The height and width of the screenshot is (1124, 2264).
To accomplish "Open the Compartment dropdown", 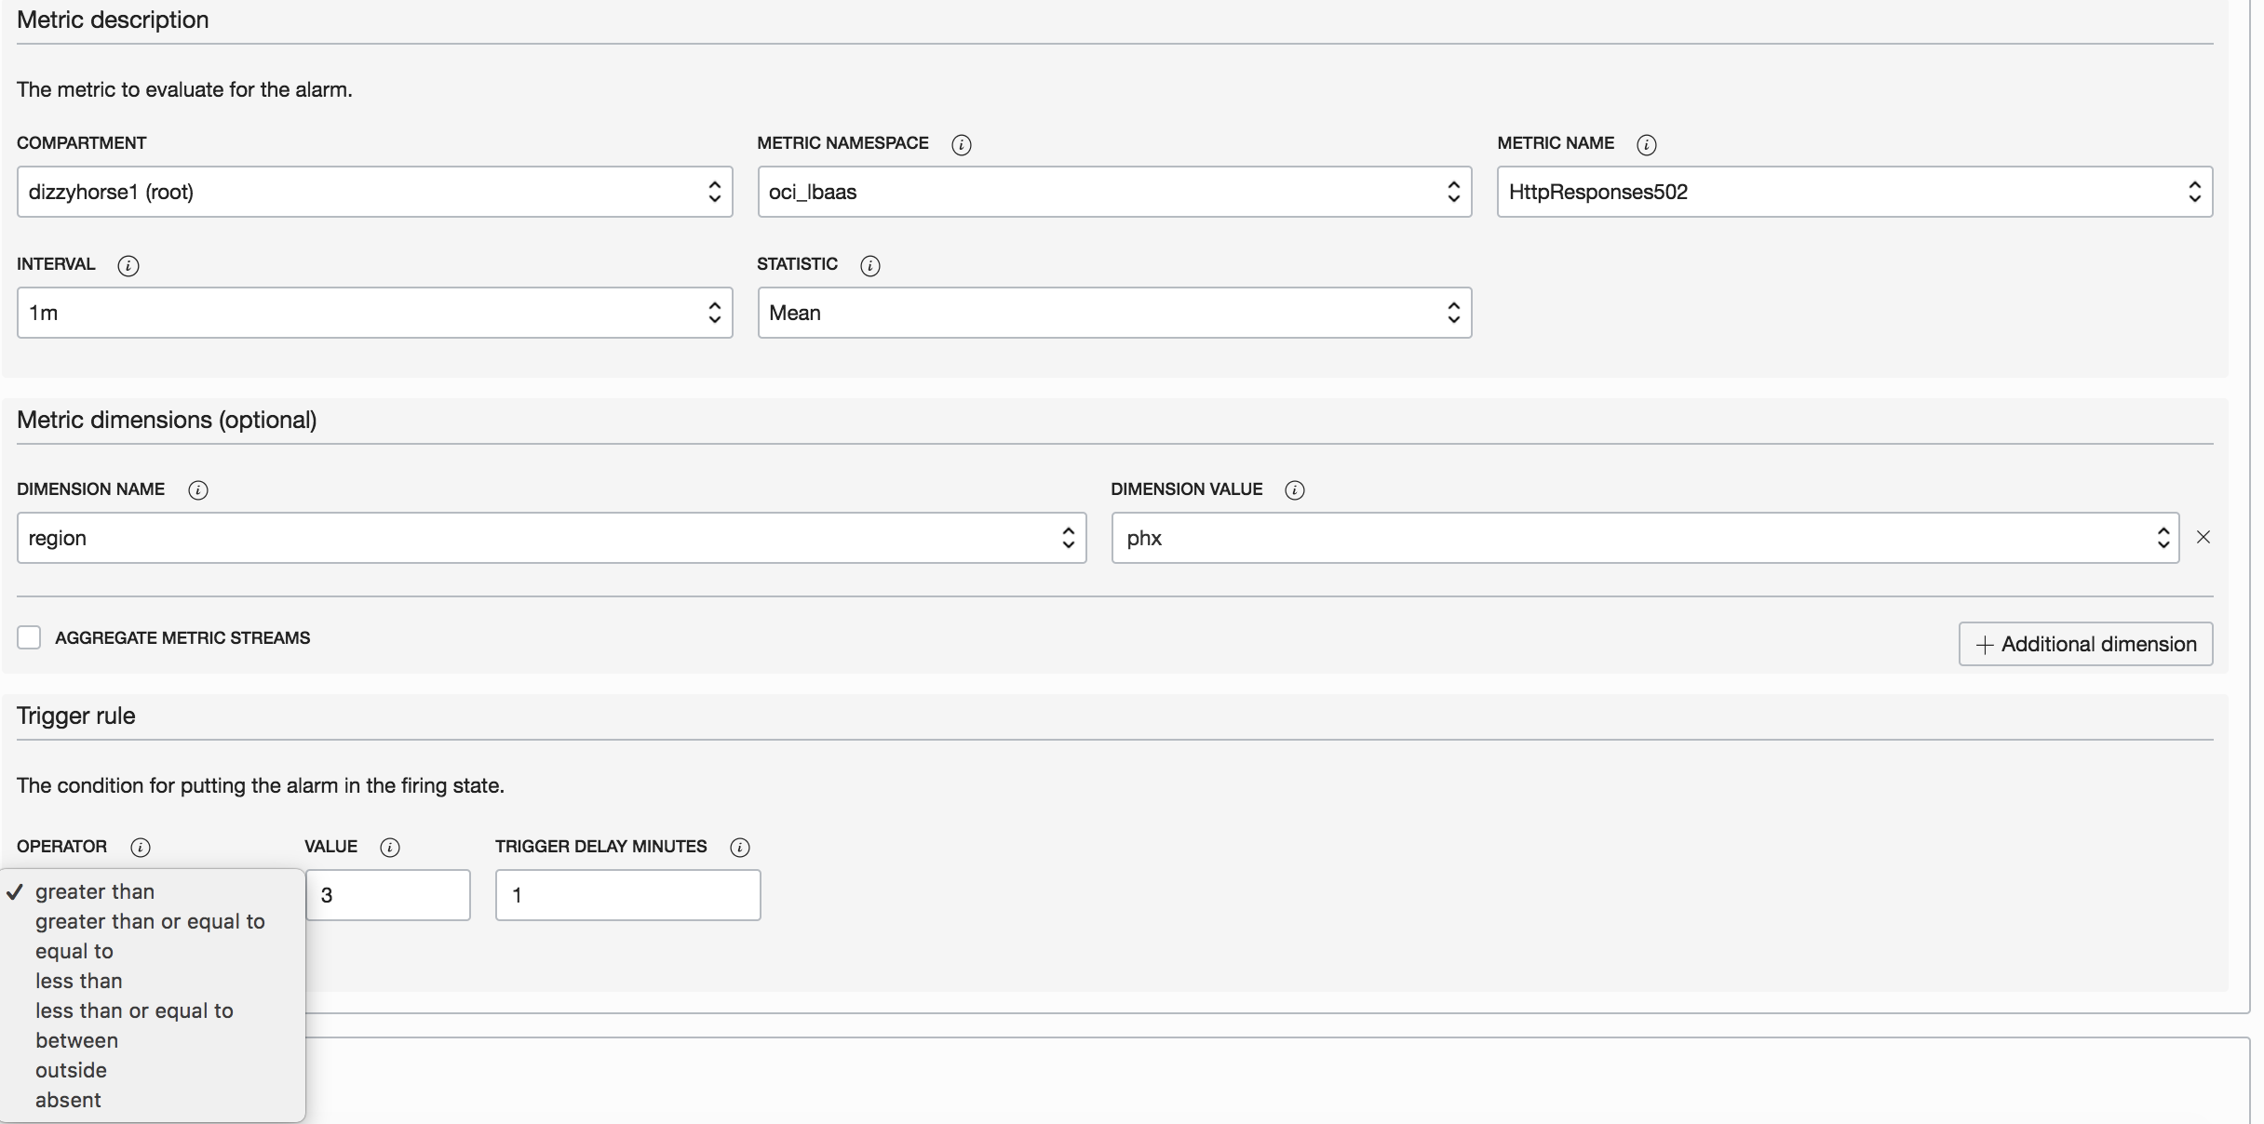I will click(x=374, y=192).
